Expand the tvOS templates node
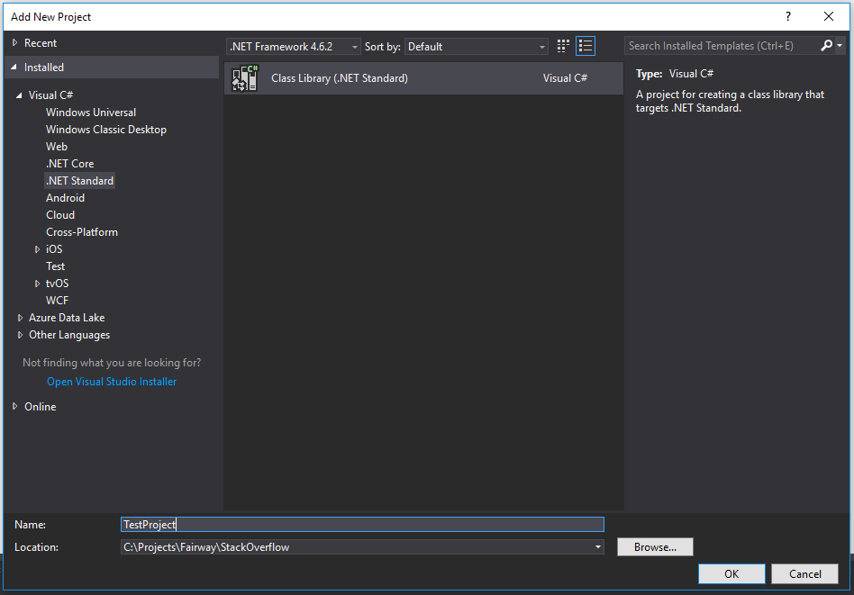This screenshot has height=595, width=854. click(39, 283)
